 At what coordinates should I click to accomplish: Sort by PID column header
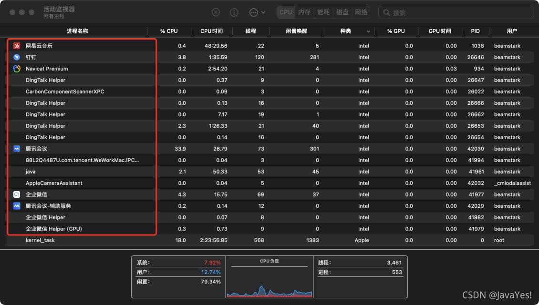coord(475,31)
